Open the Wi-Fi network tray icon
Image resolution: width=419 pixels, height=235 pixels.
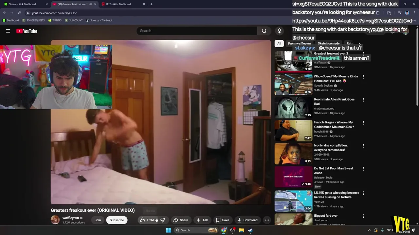(389, 230)
